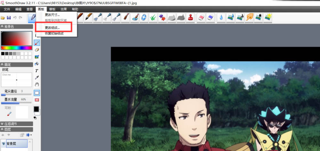The image size is (320, 151).
Task: Collapse the 图层 panel
Action: pyautogui.click(x=2, y=129)
